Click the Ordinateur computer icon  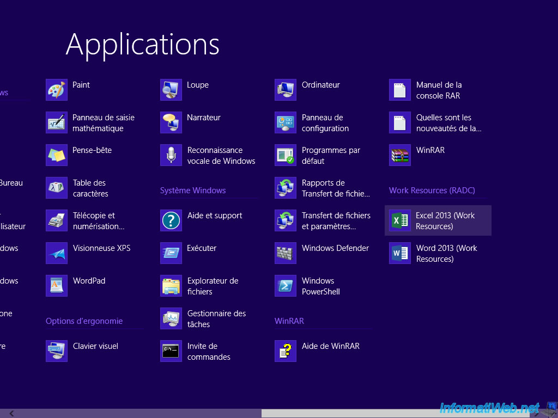click(x=286, y=90)
